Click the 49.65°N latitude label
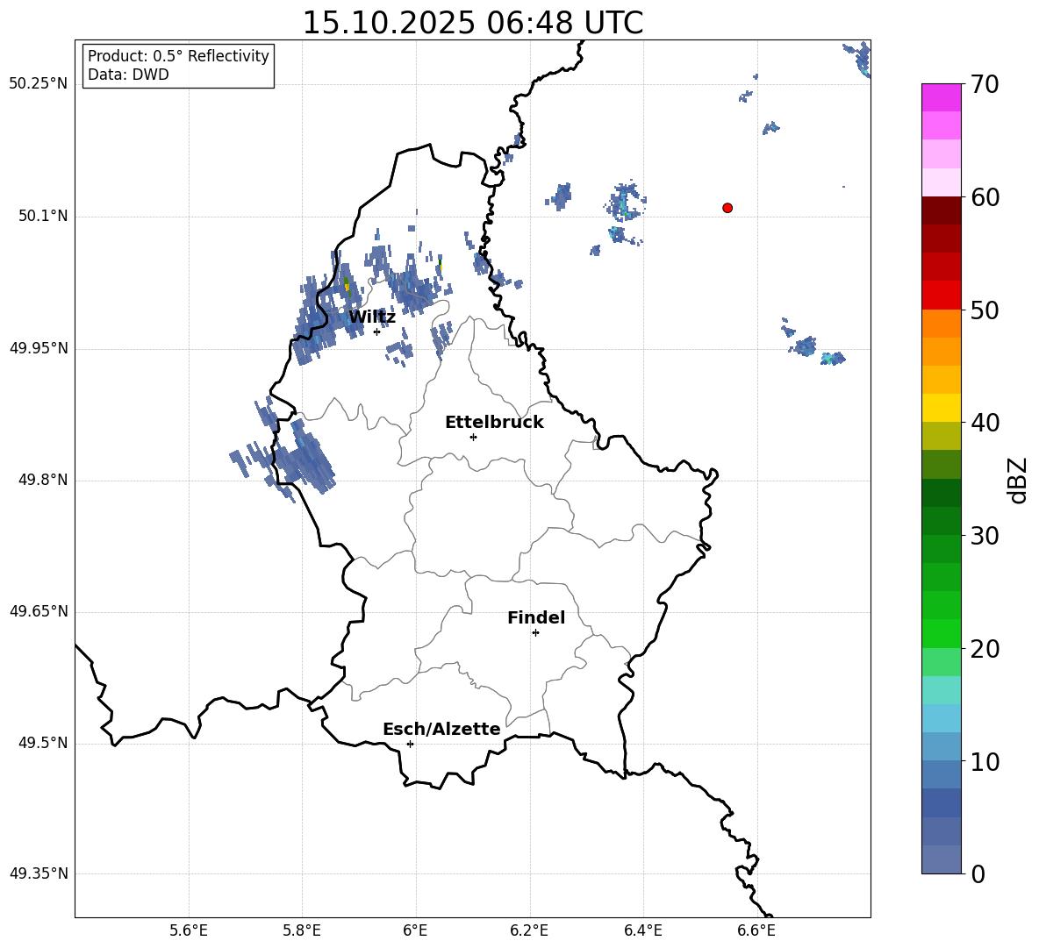 pos(39,611)
